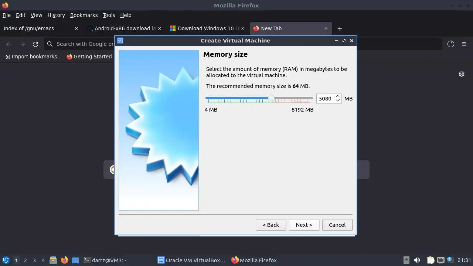Switch to Mozilla Firefox taskbar entry
The width and height of the screenshot is (473, 266).
click(254, 260)
